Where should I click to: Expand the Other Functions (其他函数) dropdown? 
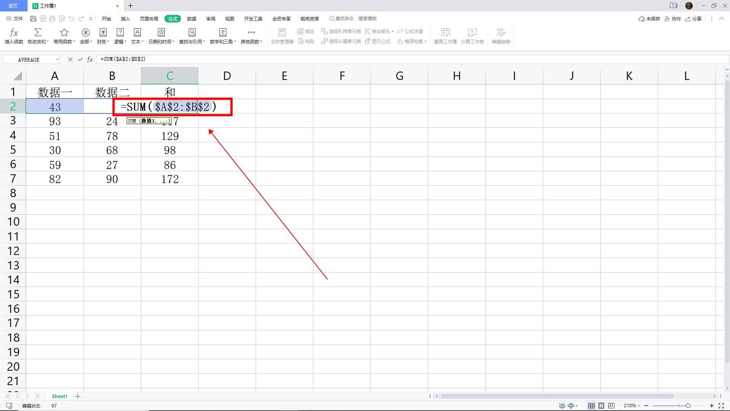[251, 37]
